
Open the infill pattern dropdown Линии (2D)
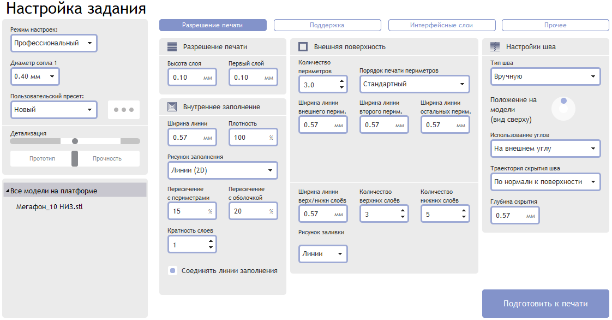[x=223, y=170]
